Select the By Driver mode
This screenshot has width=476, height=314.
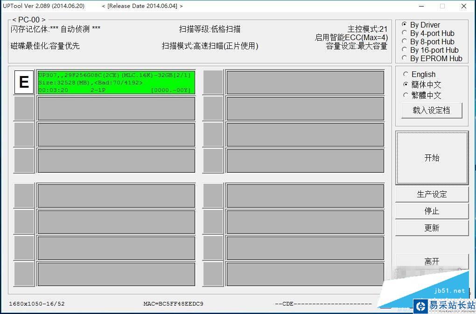405,25
